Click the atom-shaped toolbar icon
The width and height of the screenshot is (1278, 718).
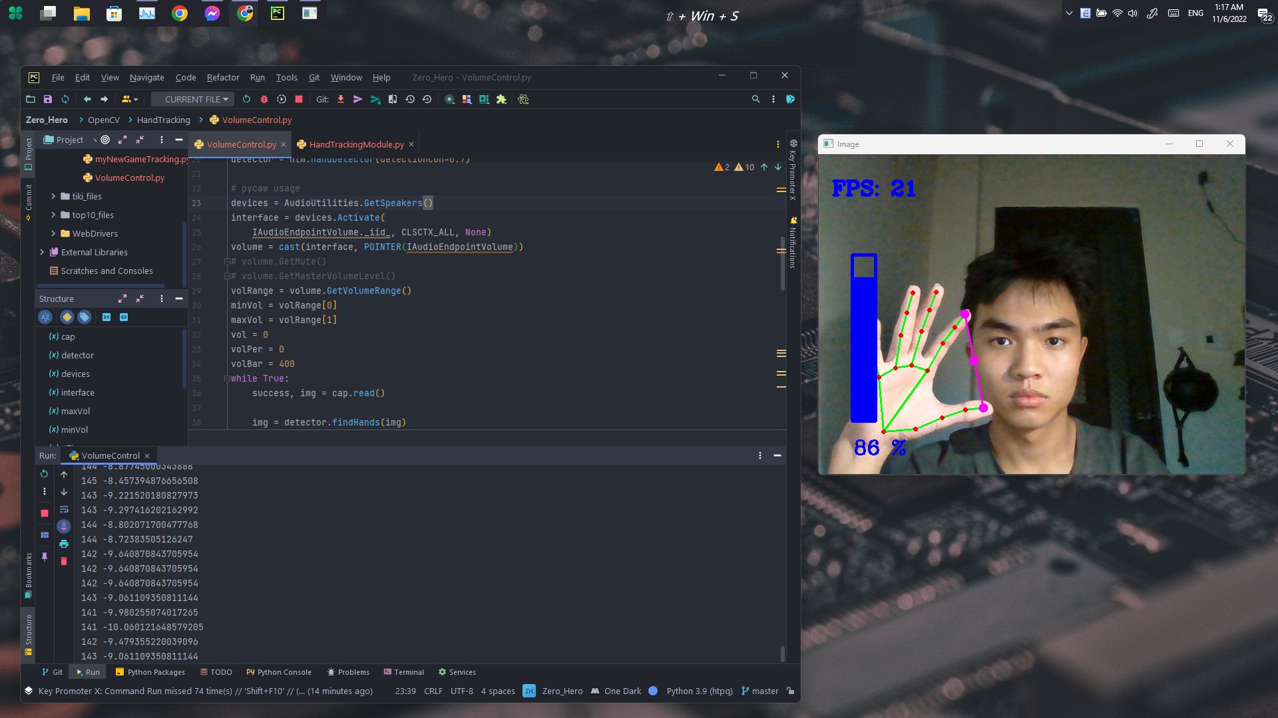(523, 99)
